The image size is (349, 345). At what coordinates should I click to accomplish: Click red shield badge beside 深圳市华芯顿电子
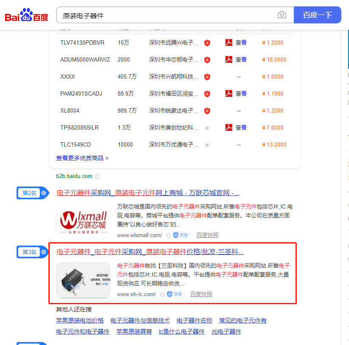(x=207, y=59)
